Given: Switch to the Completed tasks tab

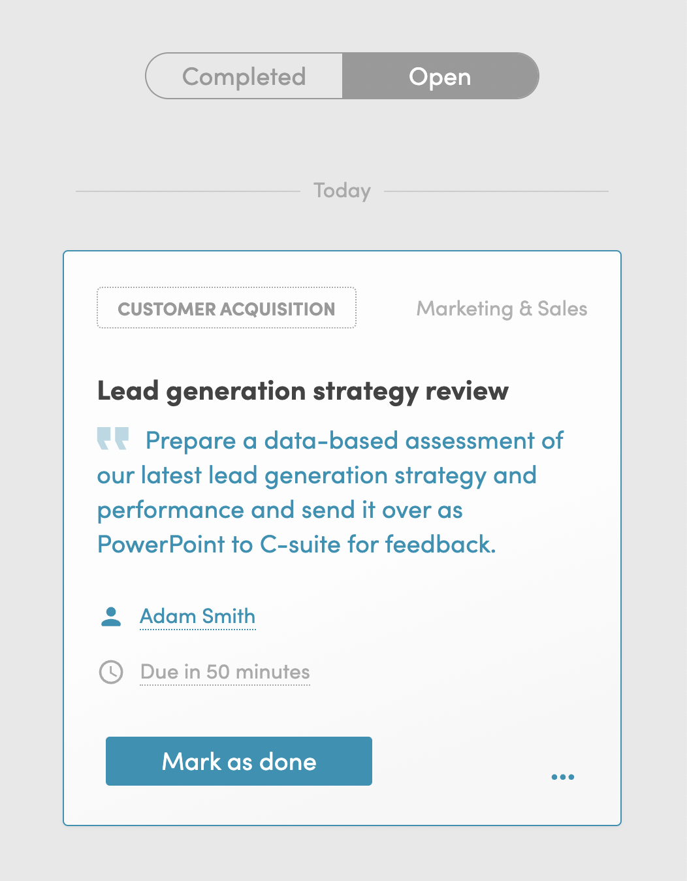Looking at the screenshot, I should point(244,76).
